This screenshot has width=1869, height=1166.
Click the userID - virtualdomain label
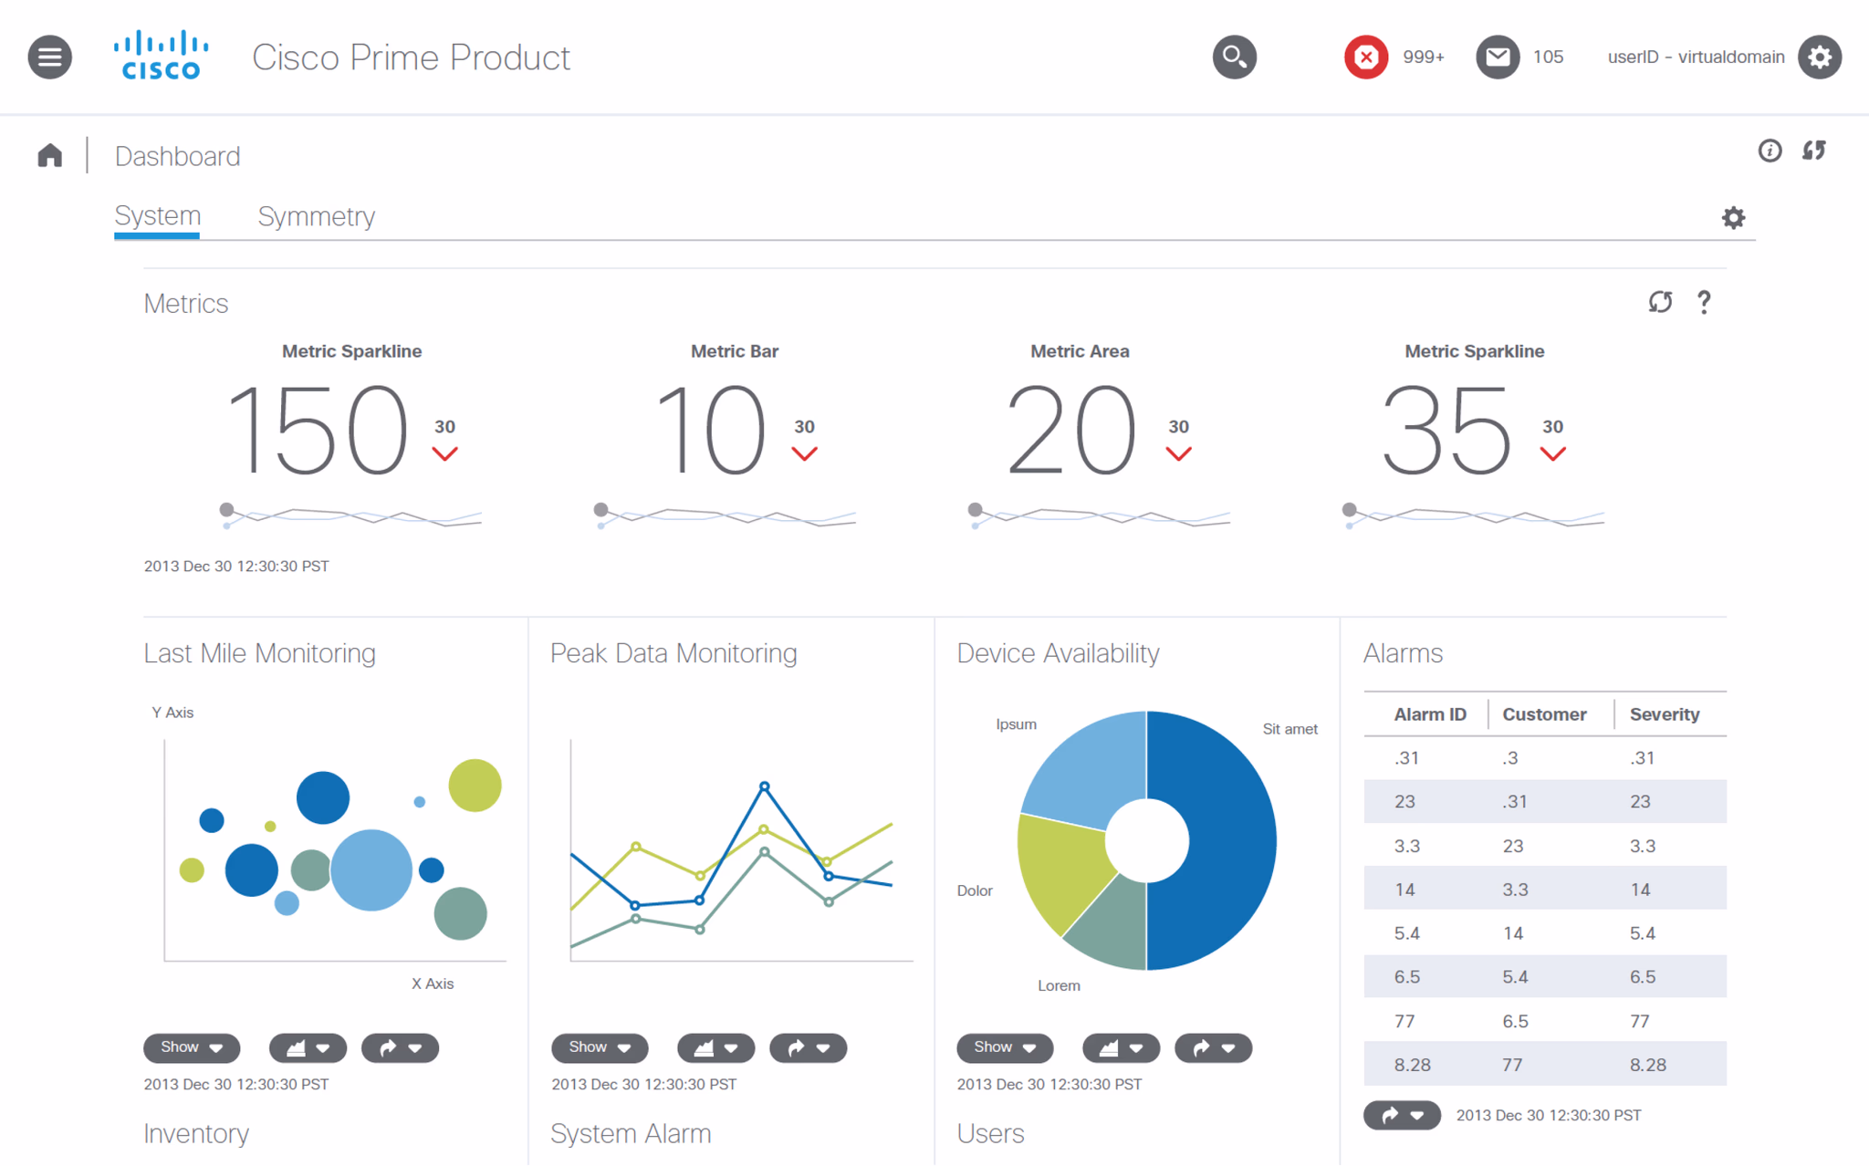[1696, 57]
